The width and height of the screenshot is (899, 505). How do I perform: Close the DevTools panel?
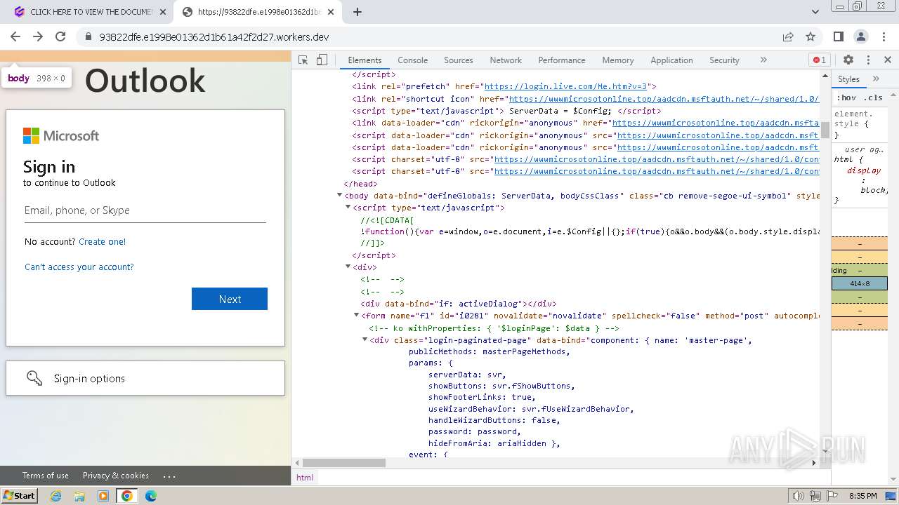click(888, 60)
